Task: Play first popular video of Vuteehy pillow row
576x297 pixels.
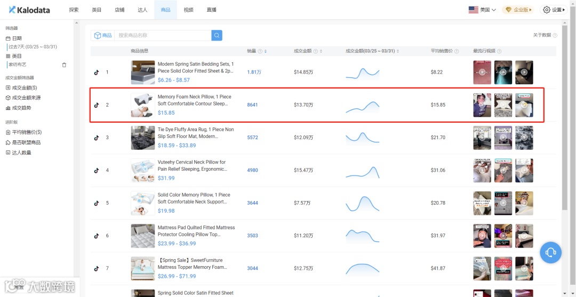Action: pyautogui.click(x=482, y=170)
